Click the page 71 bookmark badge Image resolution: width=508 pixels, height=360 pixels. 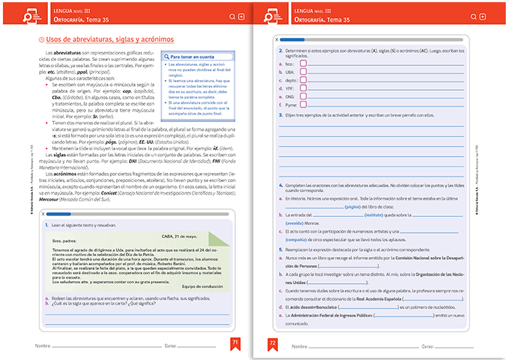(x=234, y=343)
